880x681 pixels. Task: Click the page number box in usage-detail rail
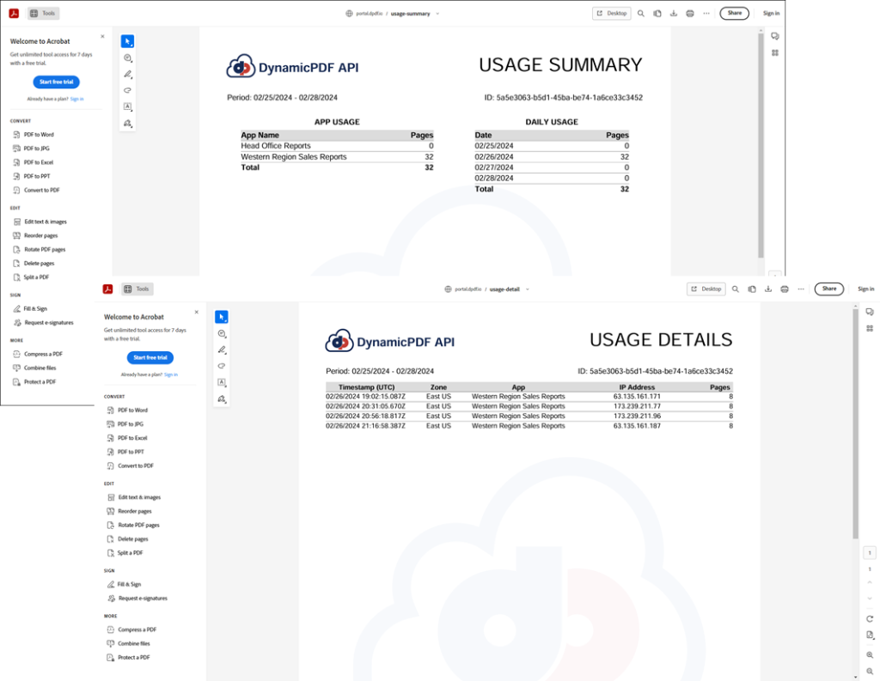(870, 552)
